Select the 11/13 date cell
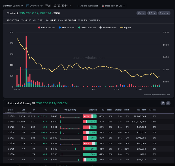This screenshot has width=175, height=166. (11, 116)
